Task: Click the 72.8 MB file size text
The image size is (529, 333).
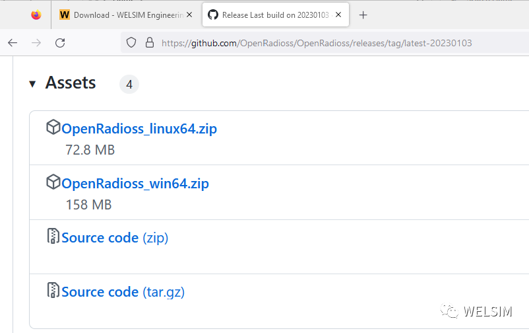Action: (90, 150)
